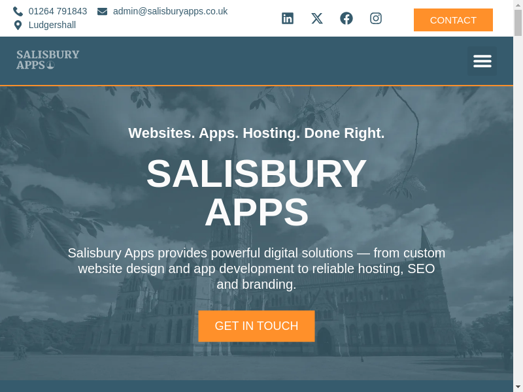The image size is (523, 392).
Task: Click the scrollbar up arrow
Action: pyautogui.click(x=518, y=4)
